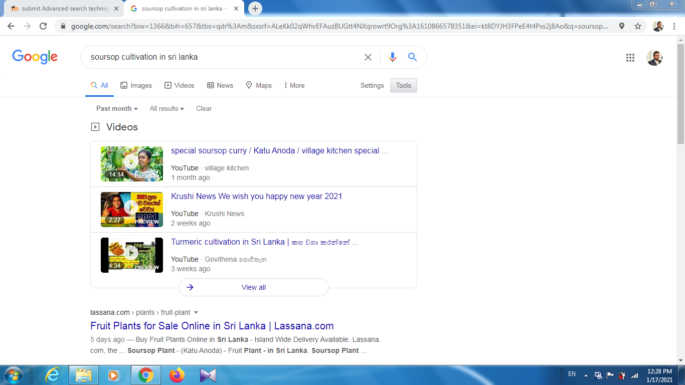Click location icon in address bar
The image size is (685, 385).
[x=622, y=26]
